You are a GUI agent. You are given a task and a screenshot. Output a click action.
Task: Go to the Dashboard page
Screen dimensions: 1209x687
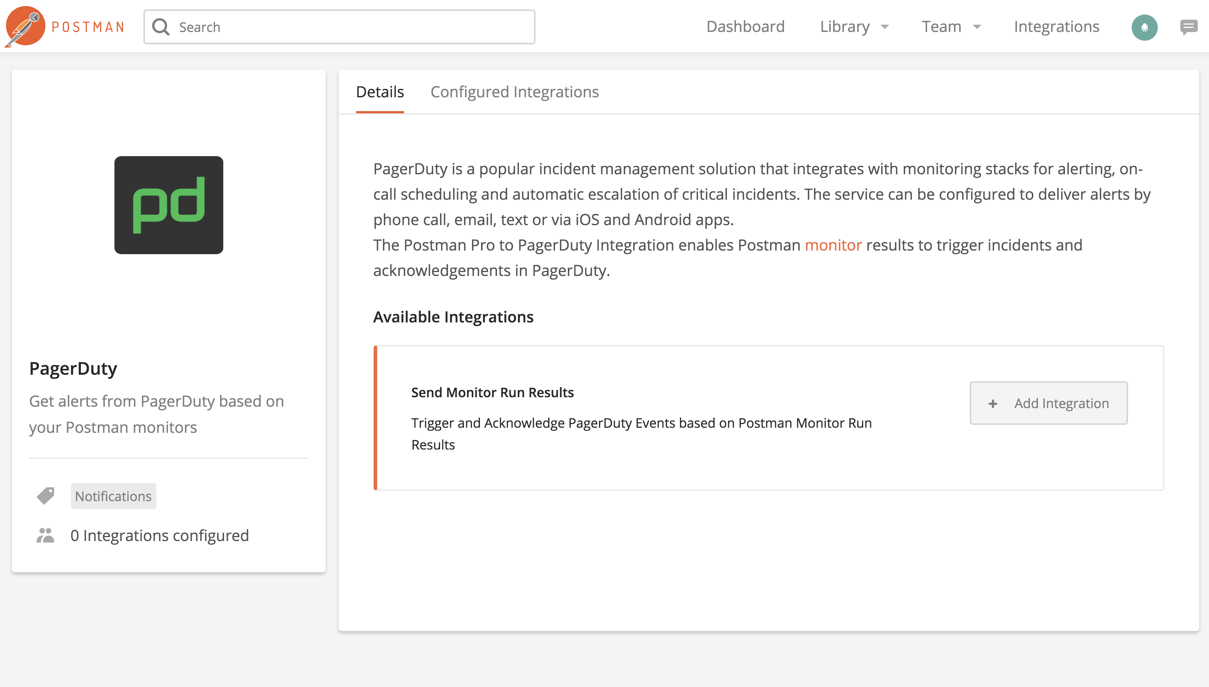[745, 27]
